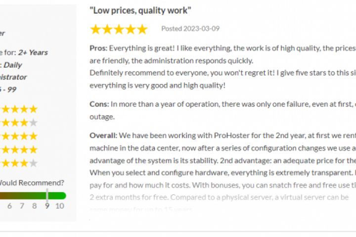Click the fifth star of the review rating
This screenshot has width=356, height=237.
142,29
